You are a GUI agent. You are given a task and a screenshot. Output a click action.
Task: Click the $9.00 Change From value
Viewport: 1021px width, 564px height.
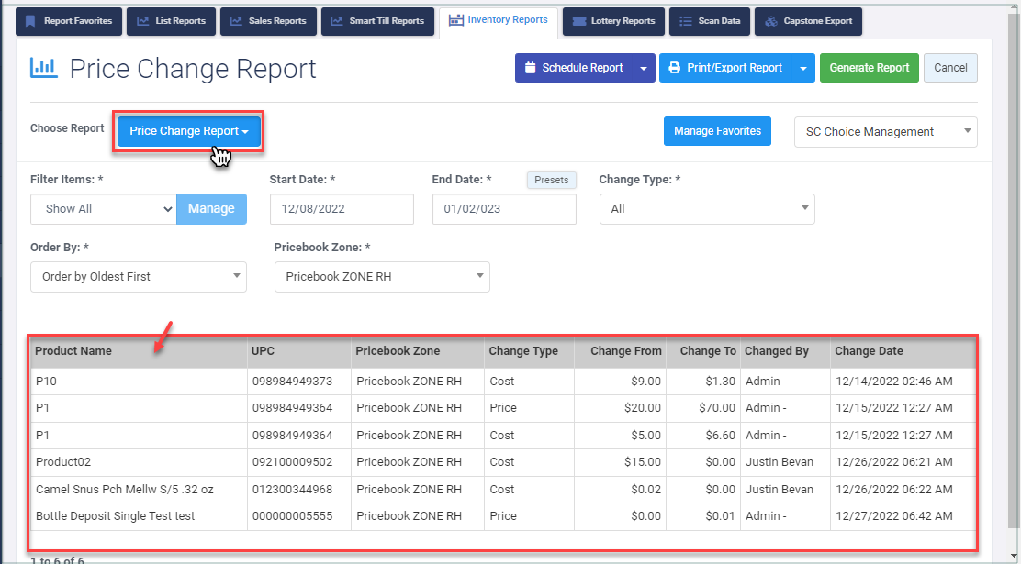click(646, 382)
